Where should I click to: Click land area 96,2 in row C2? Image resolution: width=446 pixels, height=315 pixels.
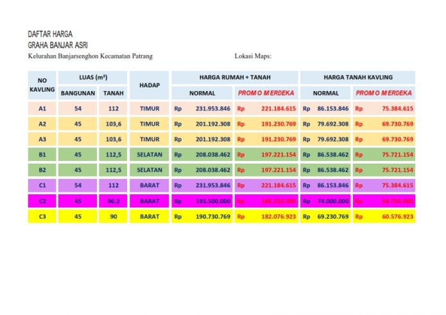[114, 201]
